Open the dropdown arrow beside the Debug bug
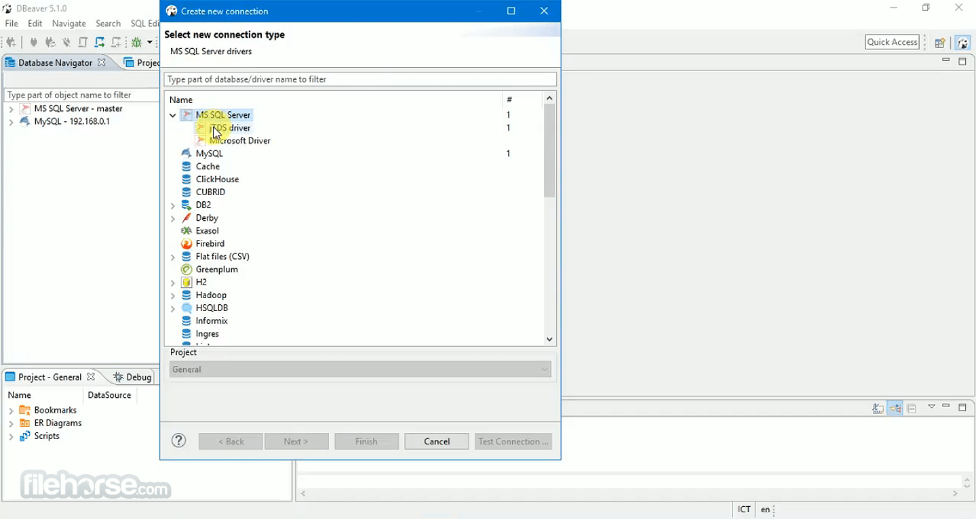 [150, 42]
